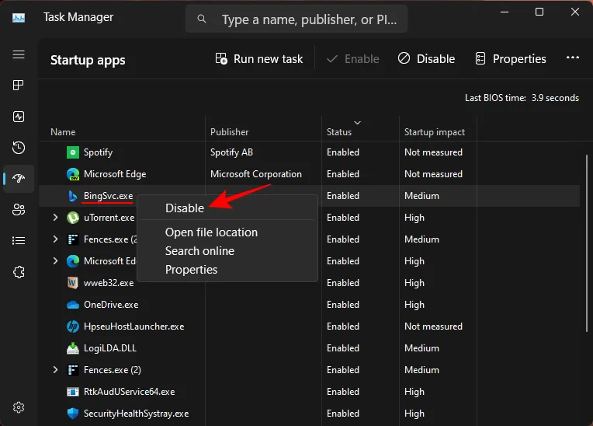The image size is (593, 426).
Task: Choose Disable in the context menu
Action: click(185, 208)
